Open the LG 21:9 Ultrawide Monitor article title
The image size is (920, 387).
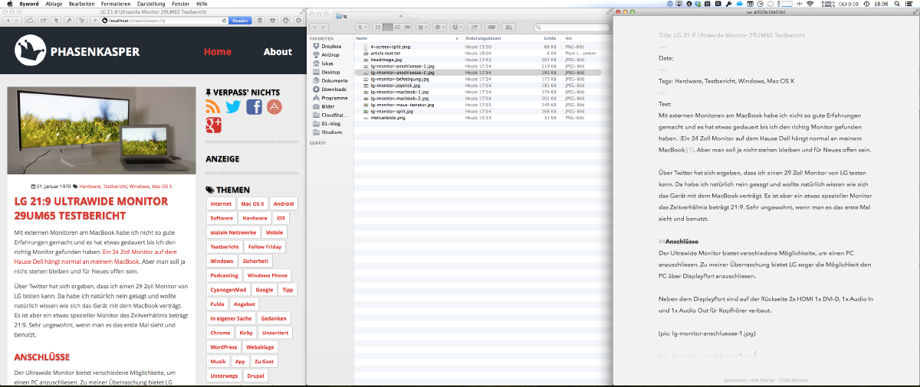90,209
